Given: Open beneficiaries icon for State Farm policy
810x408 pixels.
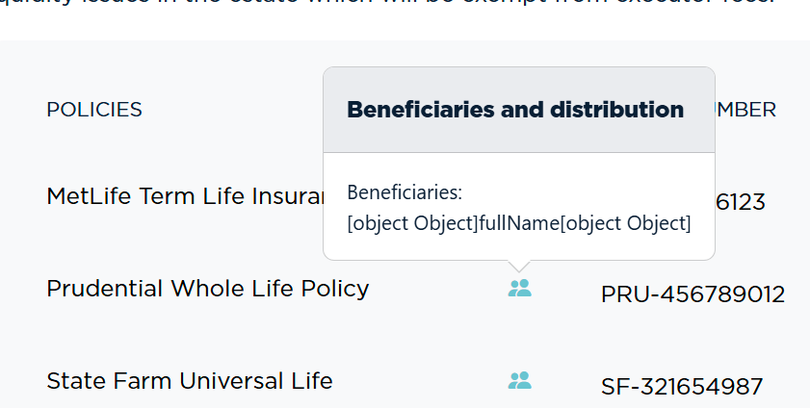Looking at the screenshot, I should (x=519, y=380).
